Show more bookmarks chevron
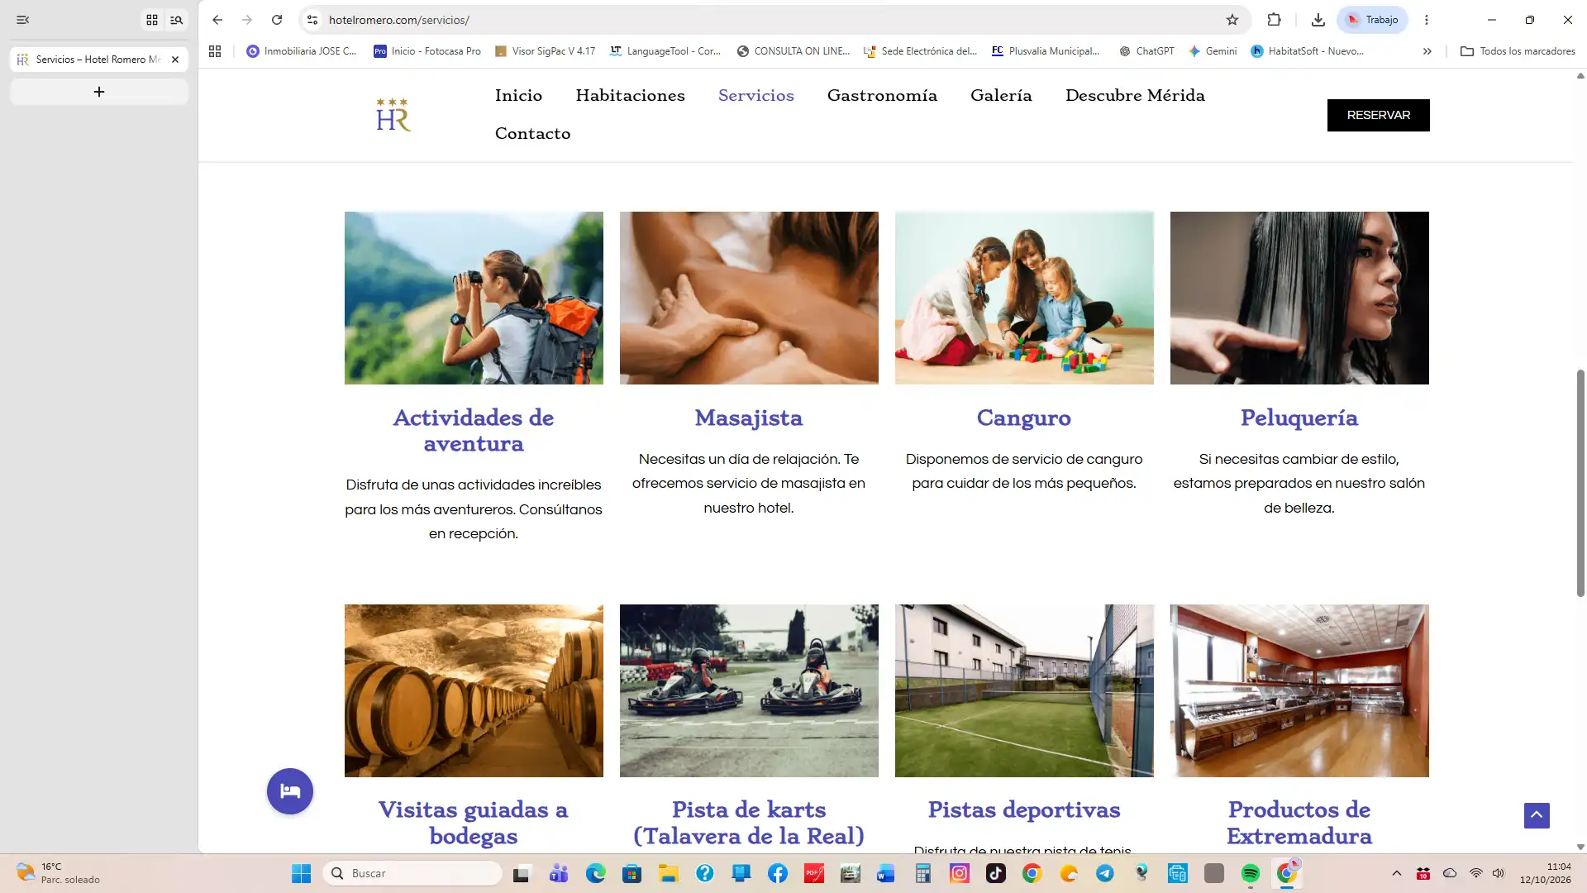The image size is (1587, 893). [x=1427, y=51]
